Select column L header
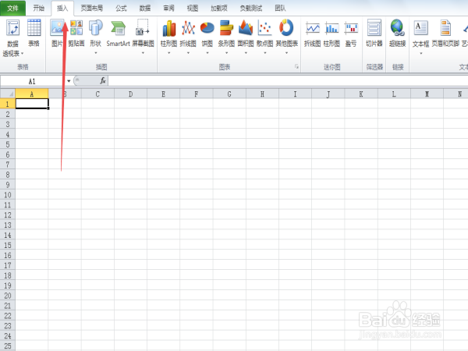468x351 pixels. point(394,94)
